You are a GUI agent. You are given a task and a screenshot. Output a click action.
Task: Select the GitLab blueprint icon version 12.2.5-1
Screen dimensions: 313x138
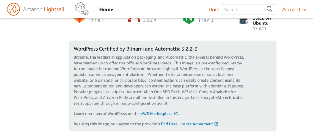(79, 20)
